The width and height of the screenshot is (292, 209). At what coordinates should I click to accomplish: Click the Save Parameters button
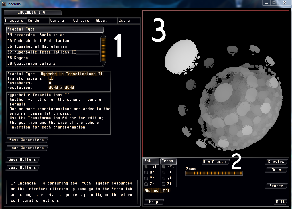27,140
